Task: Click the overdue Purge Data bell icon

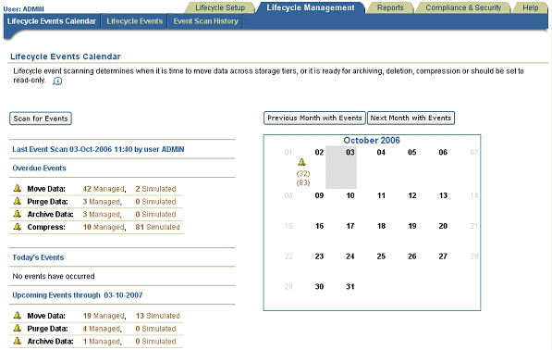Action: [18, 201]
